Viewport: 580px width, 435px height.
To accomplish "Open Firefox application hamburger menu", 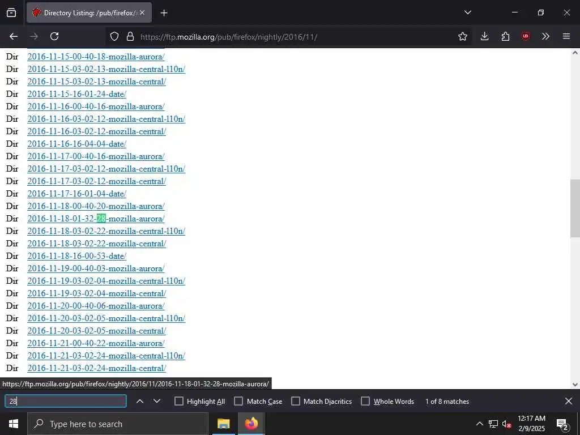I will [x=566, y=36].
